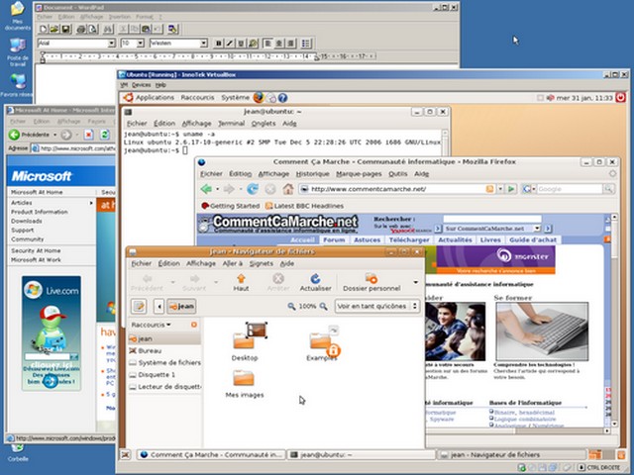Select align left in WordPad toolbar
Image resolution: width=634 pixels, height=475 pixels.
click(x=267, y=44)
